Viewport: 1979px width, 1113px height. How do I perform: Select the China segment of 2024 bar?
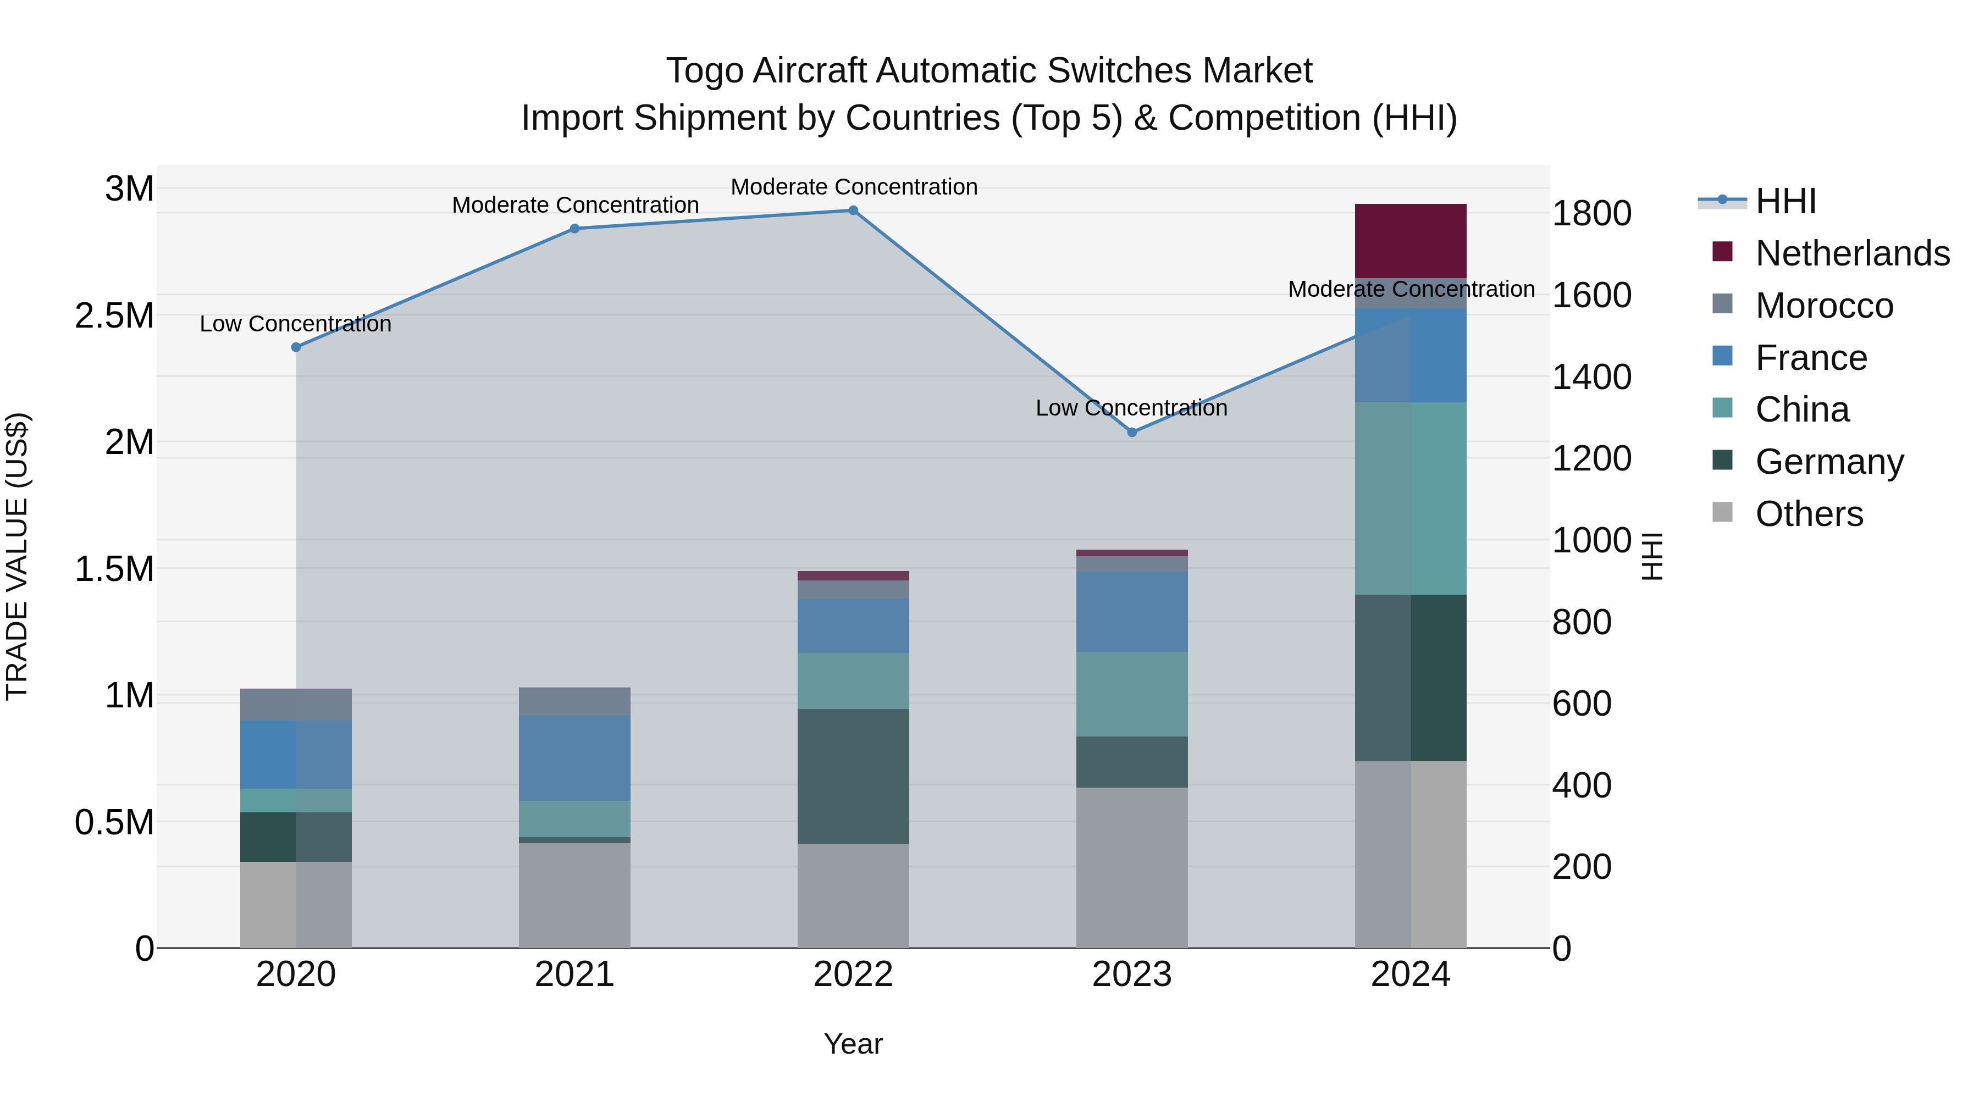pyautogui.click(x=1411, y=499)
